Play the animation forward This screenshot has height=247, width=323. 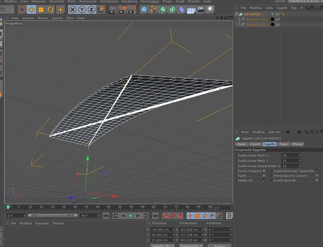pos(131,216)
